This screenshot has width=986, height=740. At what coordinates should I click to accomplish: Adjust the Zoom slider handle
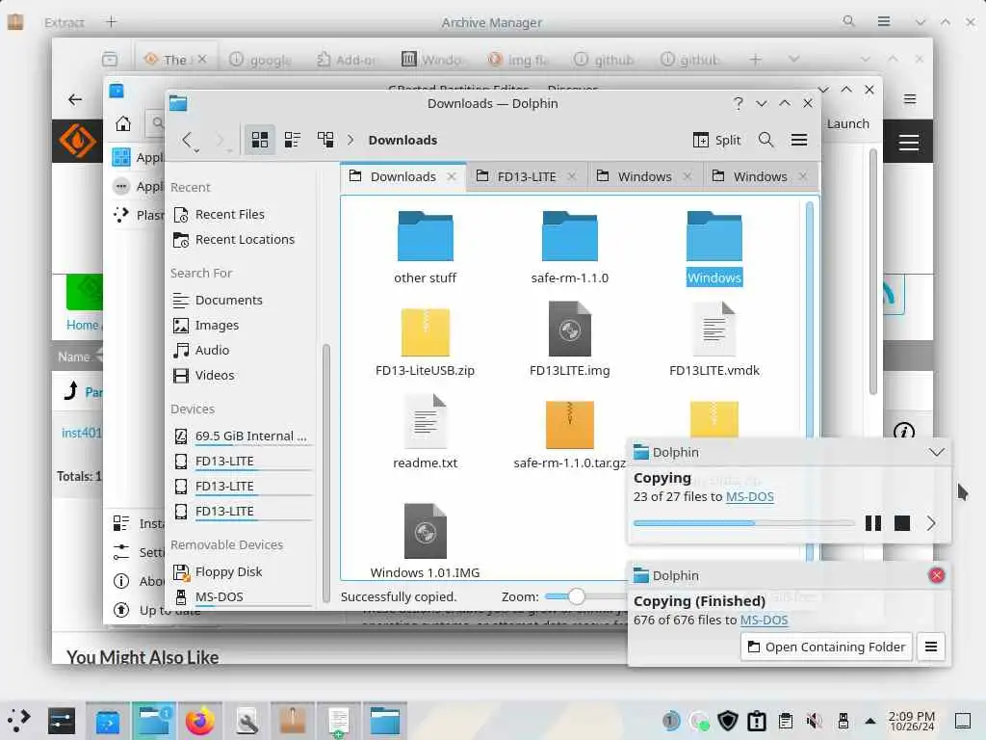pos(576,596)
